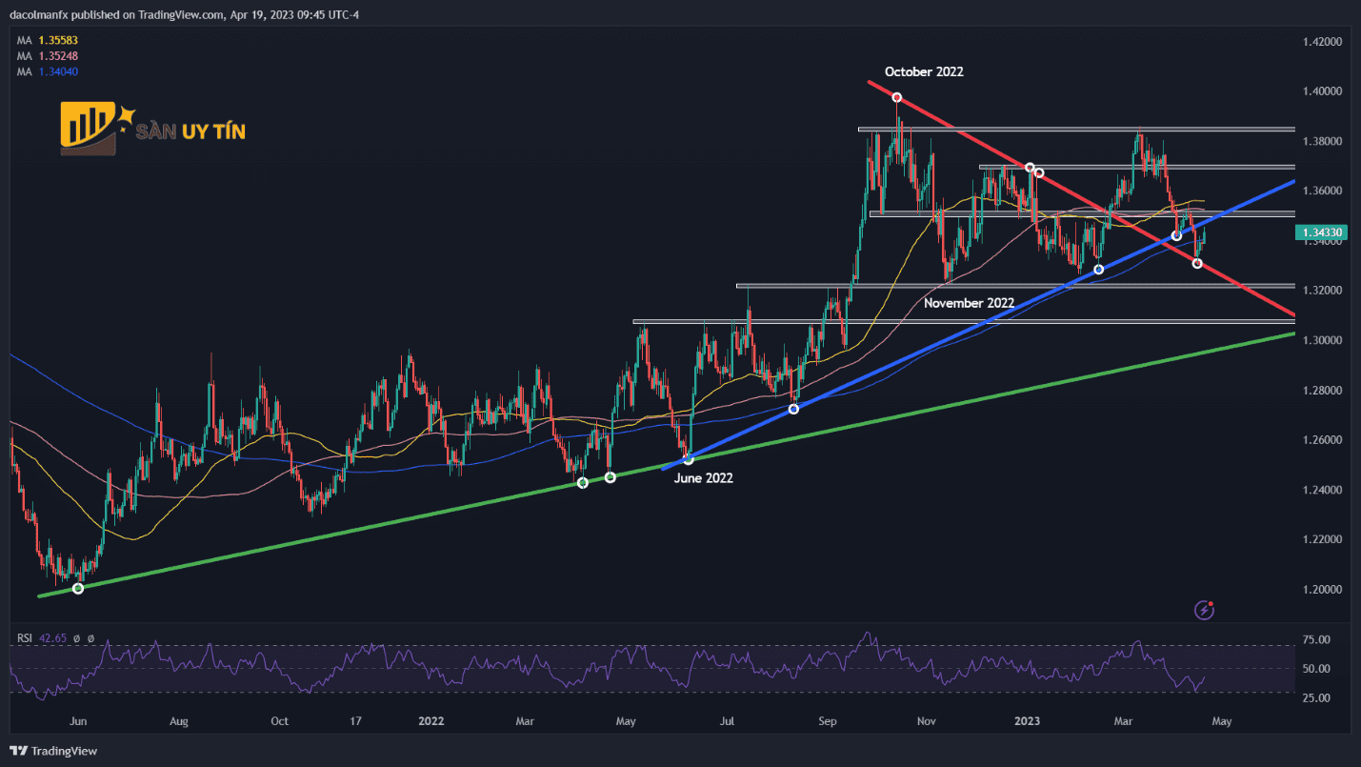Select the green long-term ascending trendline
The height and width of the screenshot is (767, 1361).
[667, 465]
